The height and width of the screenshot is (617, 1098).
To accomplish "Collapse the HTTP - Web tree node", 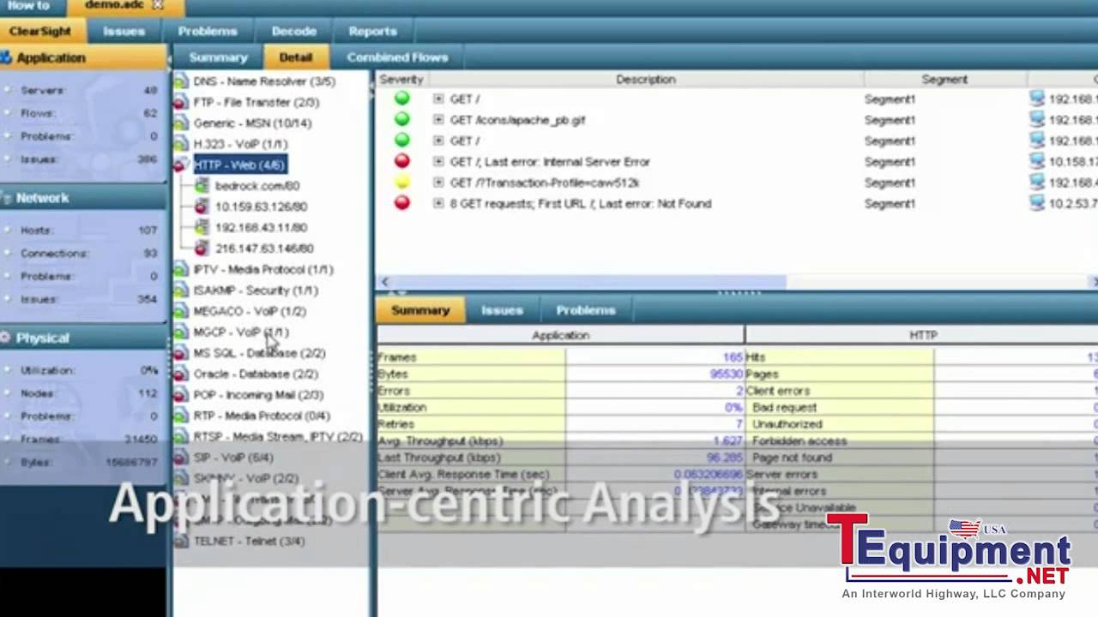I will point(180,165).
